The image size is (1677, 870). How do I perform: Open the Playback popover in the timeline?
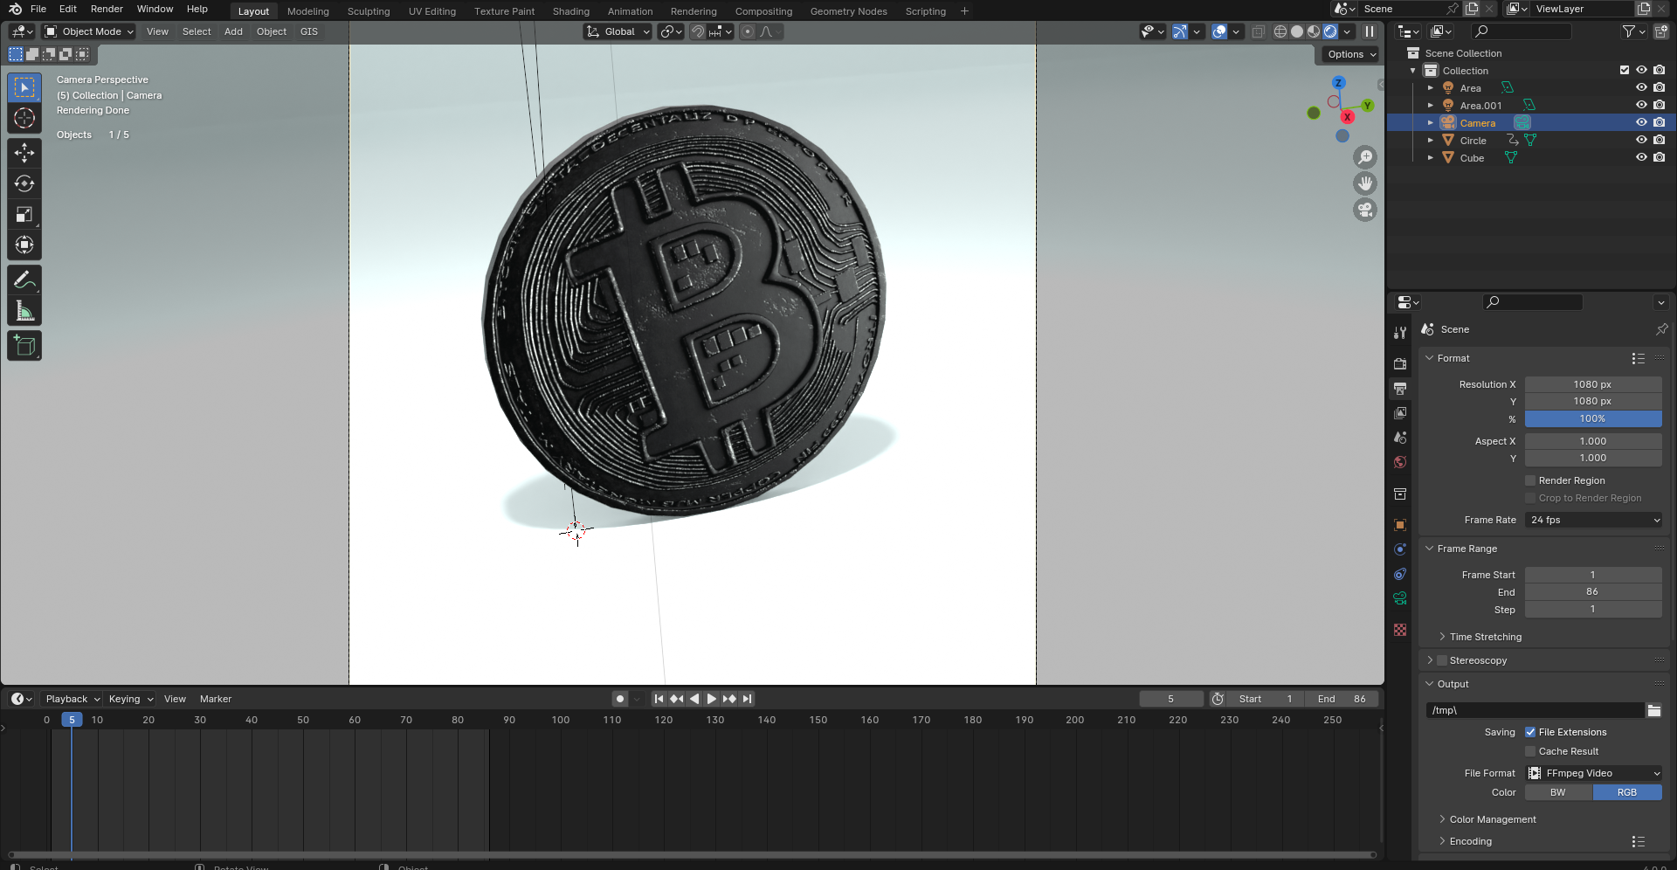click(x=72, y=699)
